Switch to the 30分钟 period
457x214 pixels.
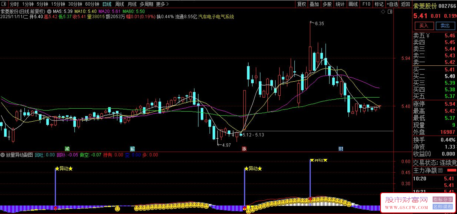[x=75, y=4]
